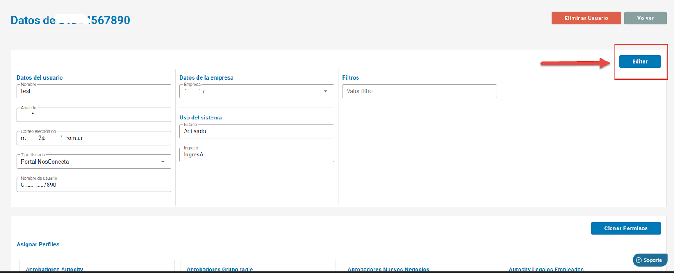Image resolution: width=674 pixels, height=273 pixels.
Task: Click the Aprobadores Nuevos Negocios profile card
Action: 419,266
